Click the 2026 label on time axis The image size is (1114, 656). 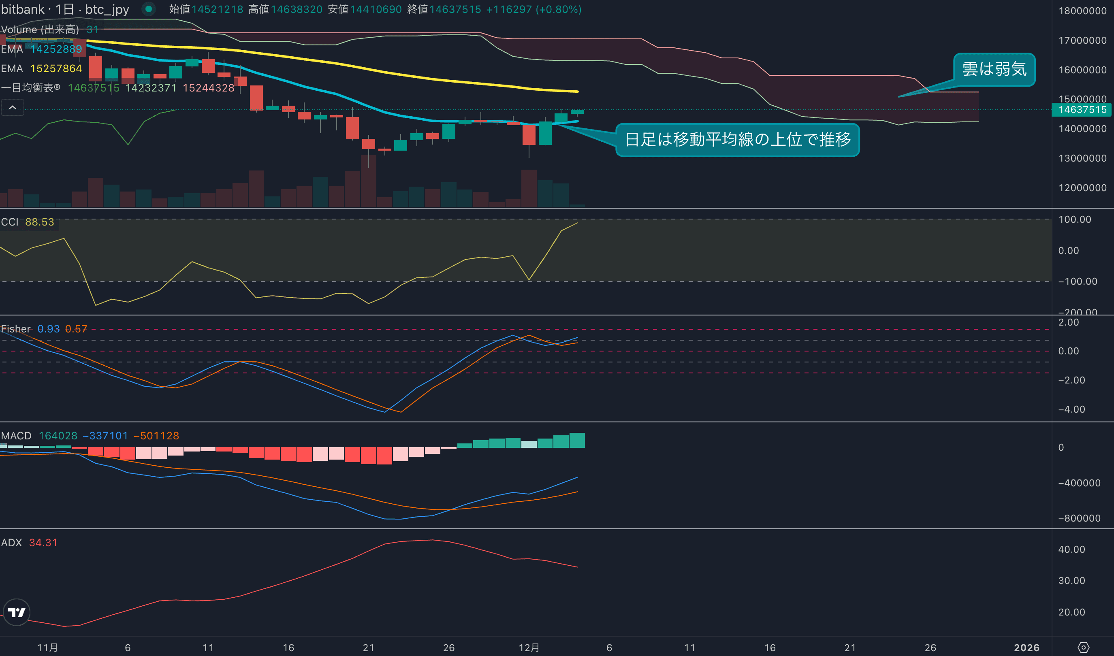1027,647
